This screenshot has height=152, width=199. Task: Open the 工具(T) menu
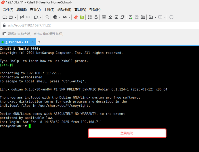[49, 9]
